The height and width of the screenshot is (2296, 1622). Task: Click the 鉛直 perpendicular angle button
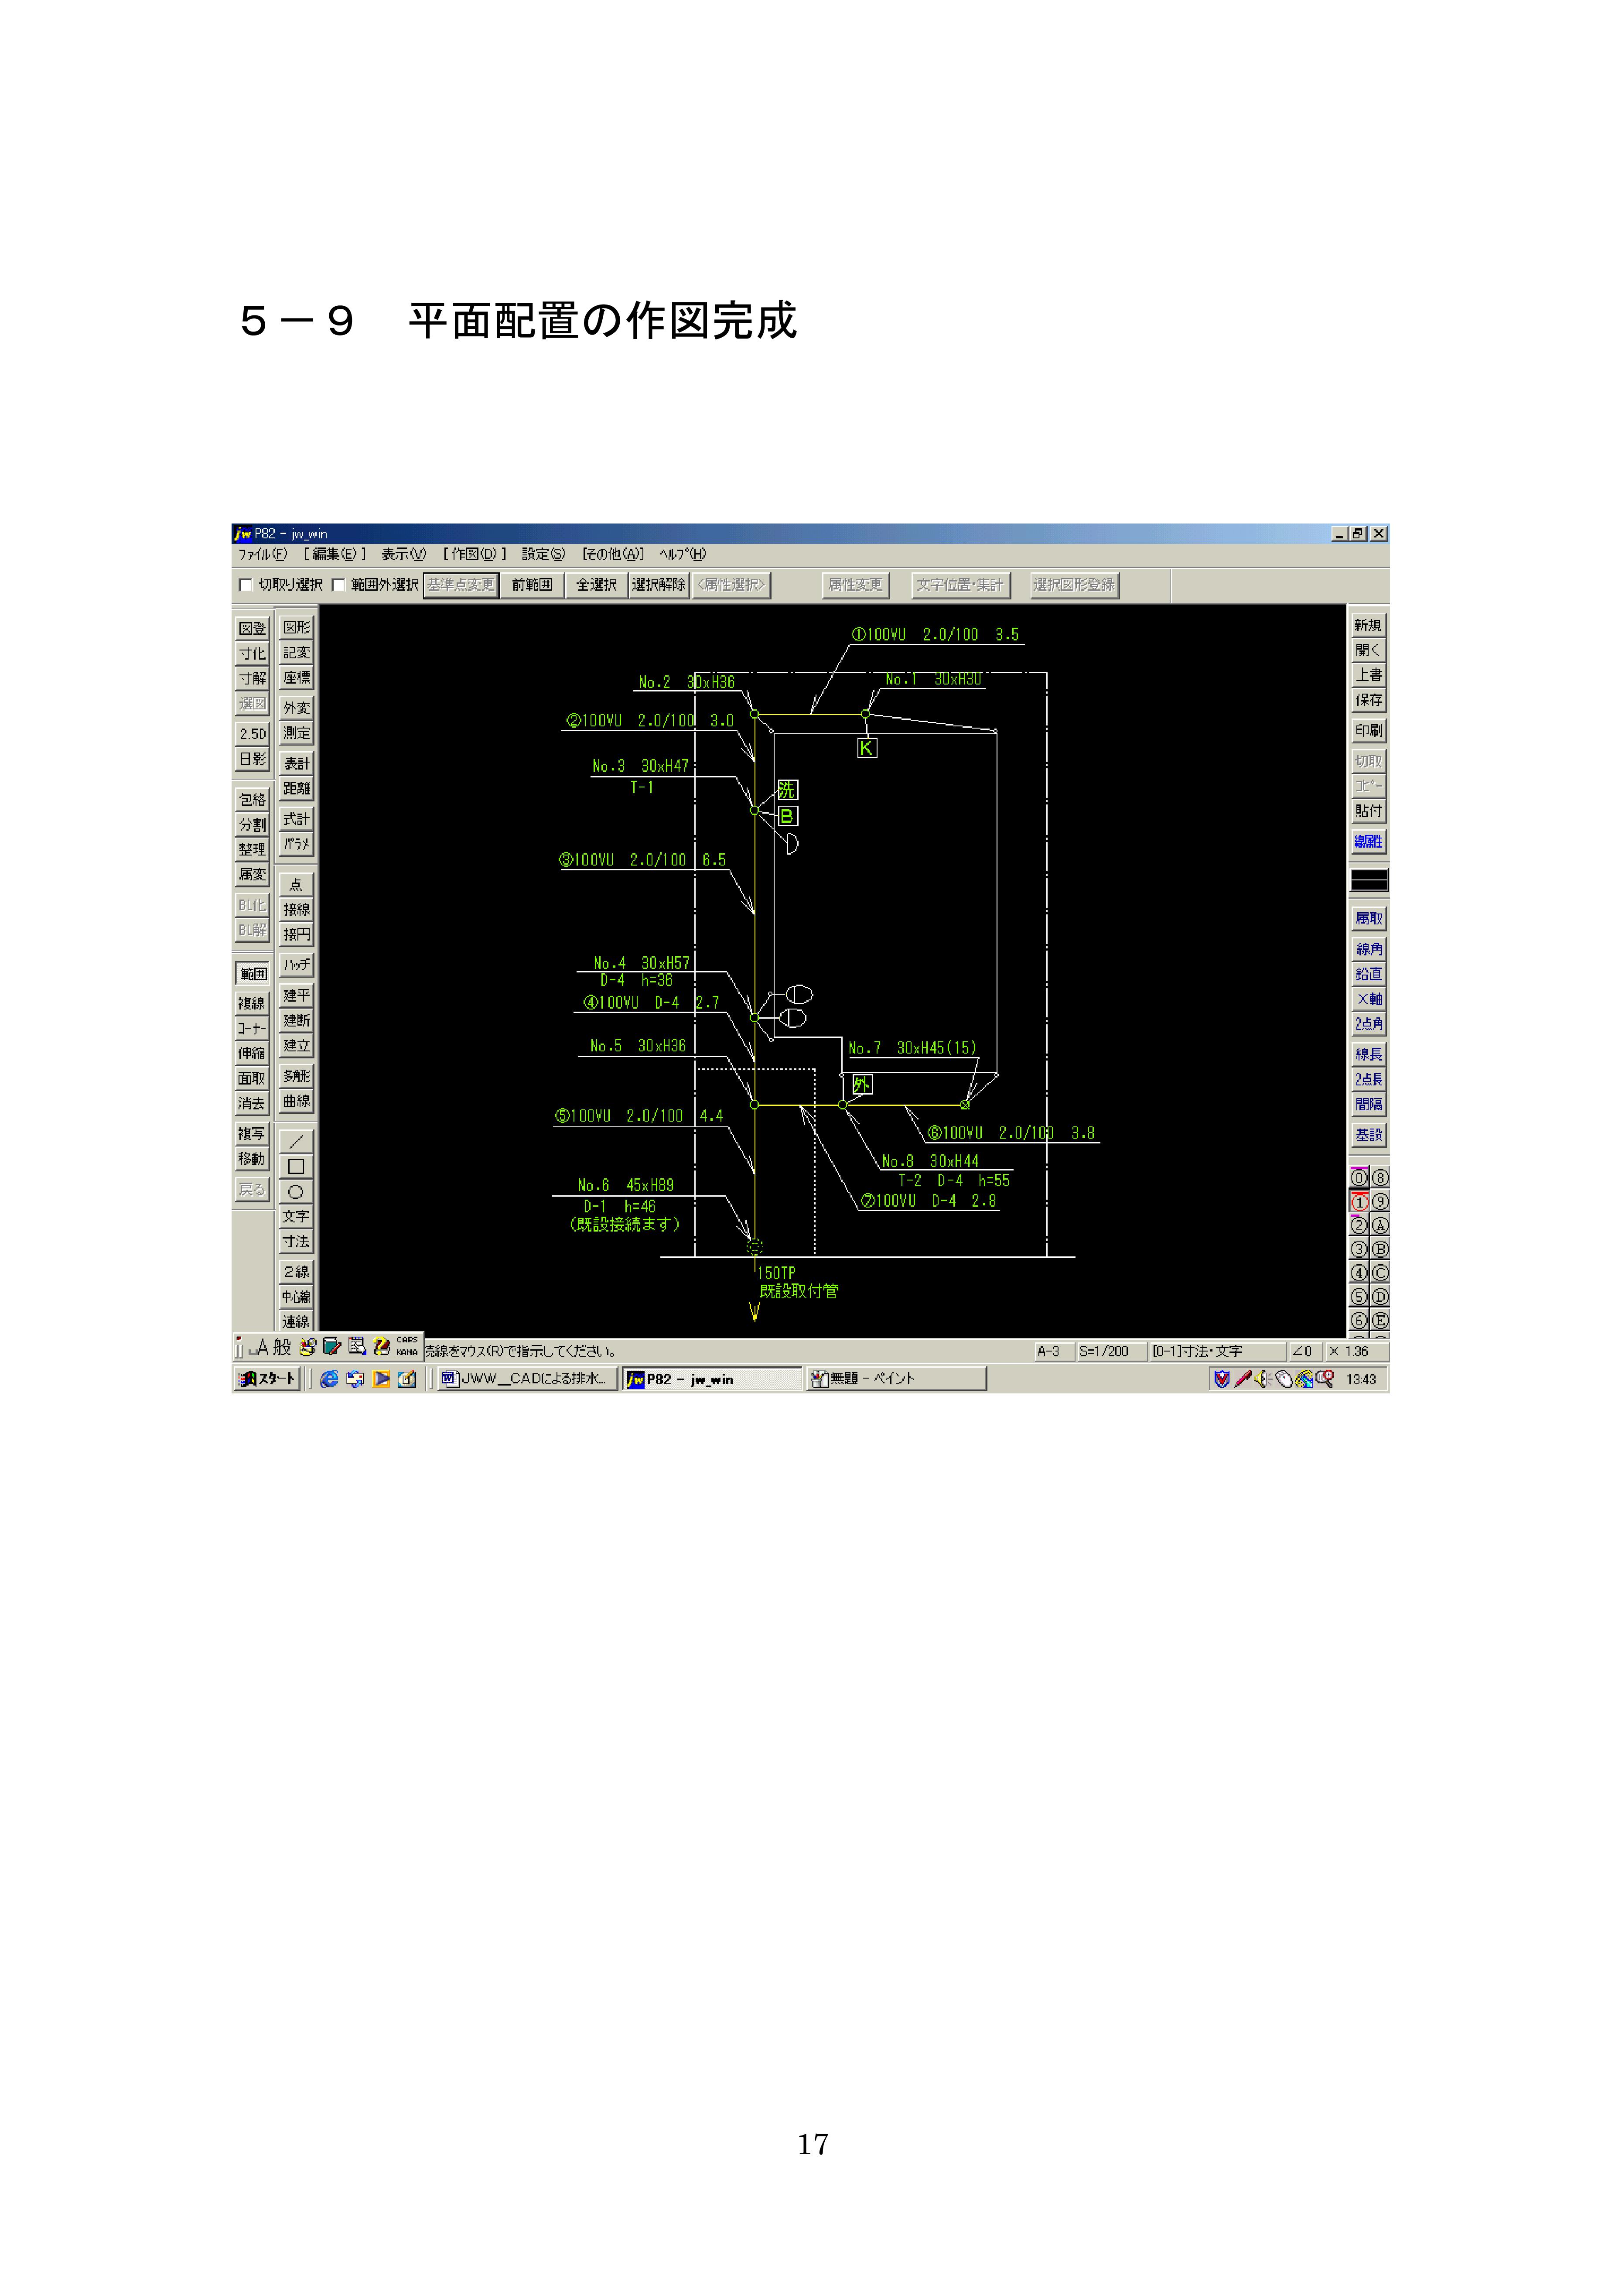point(1369,974)
